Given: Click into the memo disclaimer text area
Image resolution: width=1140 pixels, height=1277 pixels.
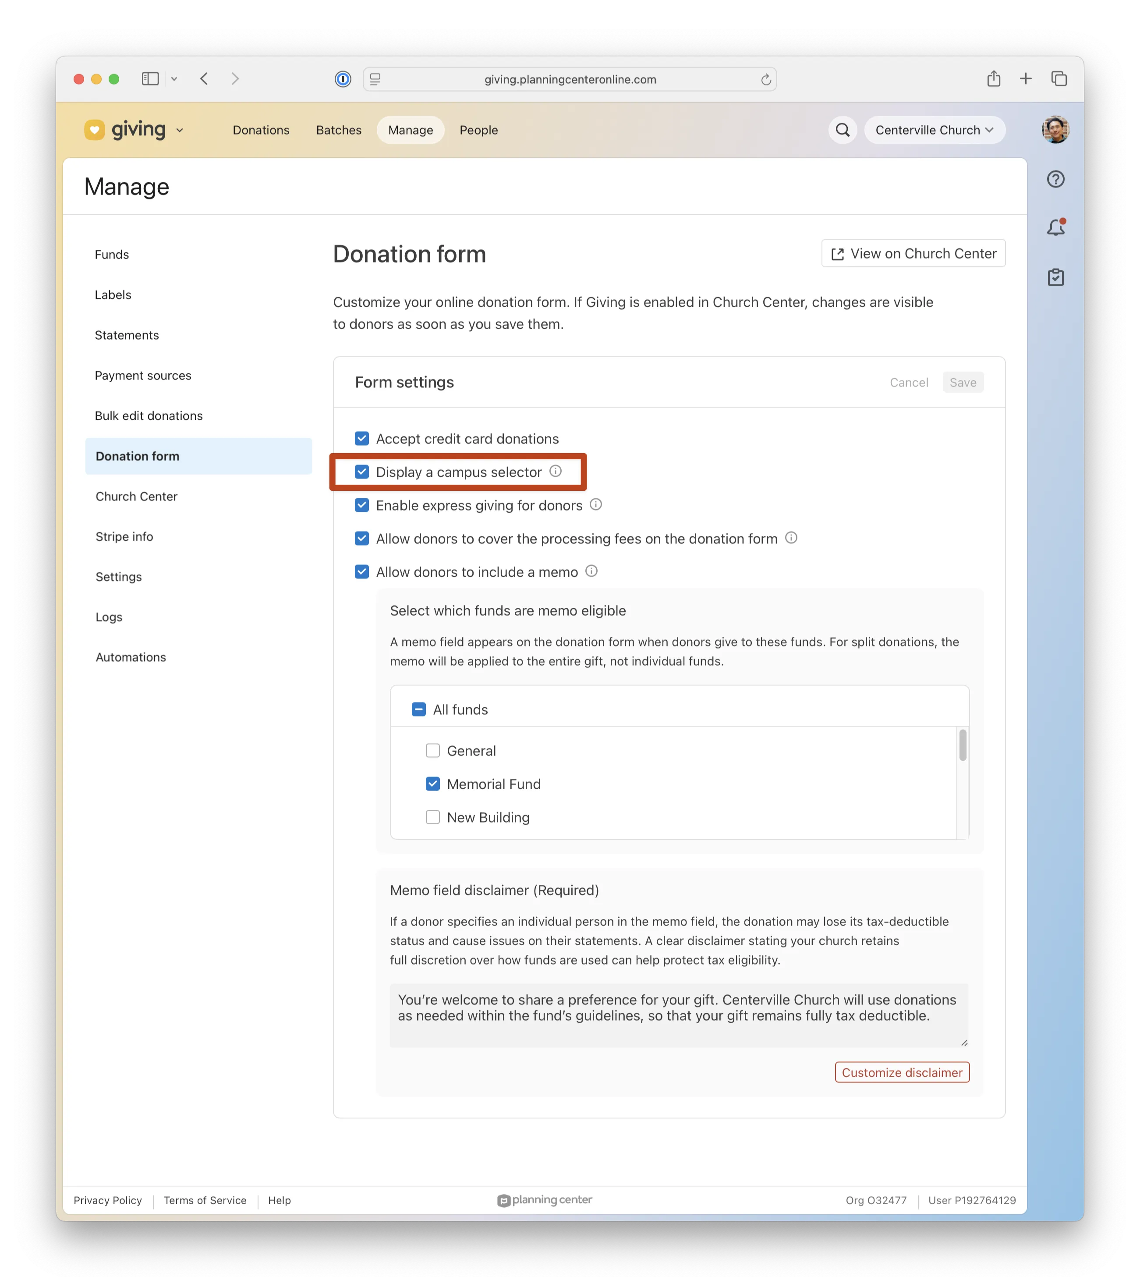Looking at the screenshot, I should [x=678, y=1015].
